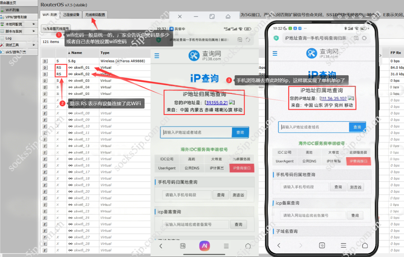The width and height of the screenshot is (404, 257).
Task: Tap bookmark icon in middle phone address bar
Action: point(240,40)
